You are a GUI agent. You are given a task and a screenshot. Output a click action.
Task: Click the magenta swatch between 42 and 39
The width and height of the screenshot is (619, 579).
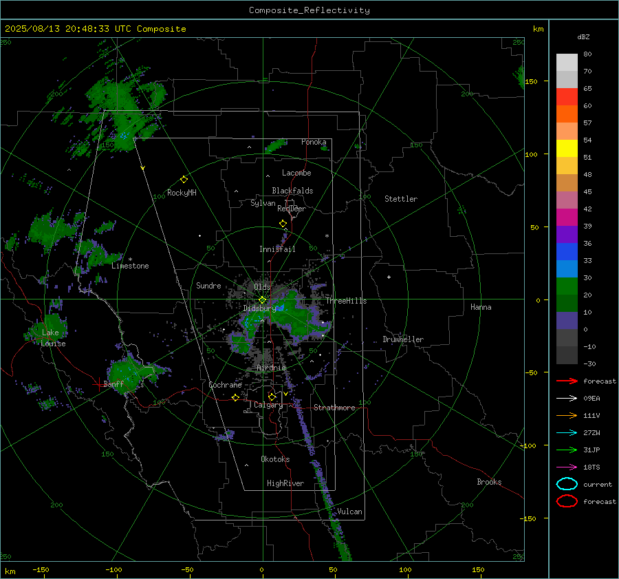(567, 217)
